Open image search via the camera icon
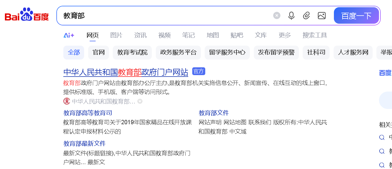This screenshot has height=169, width=392. click(322, 16)
